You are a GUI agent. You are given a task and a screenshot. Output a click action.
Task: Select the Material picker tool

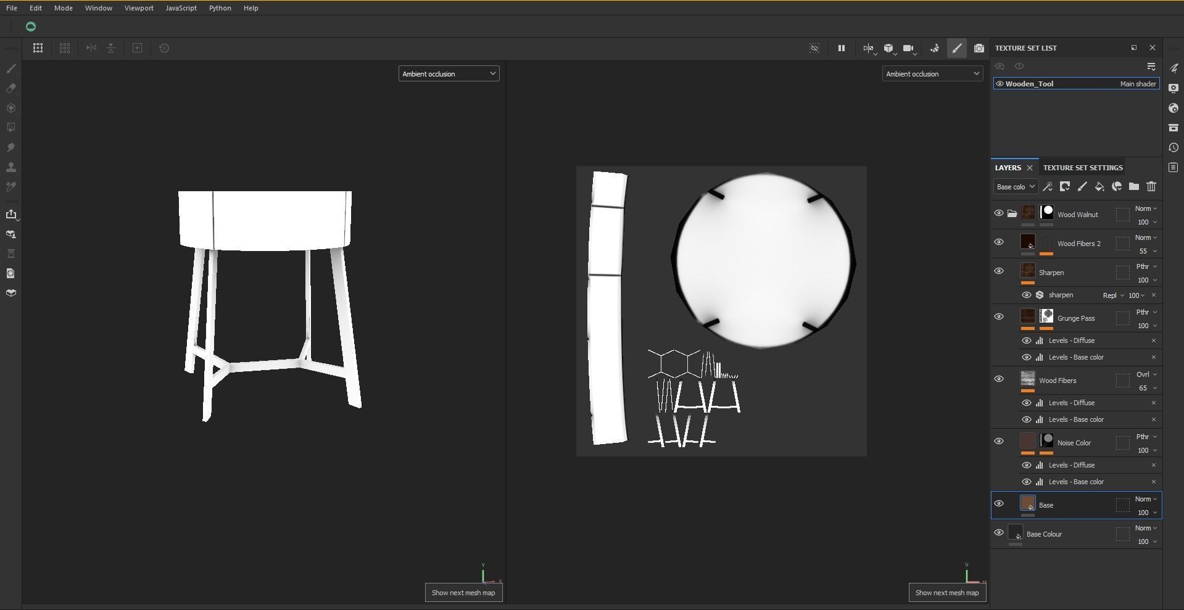(x=11, y=187)
